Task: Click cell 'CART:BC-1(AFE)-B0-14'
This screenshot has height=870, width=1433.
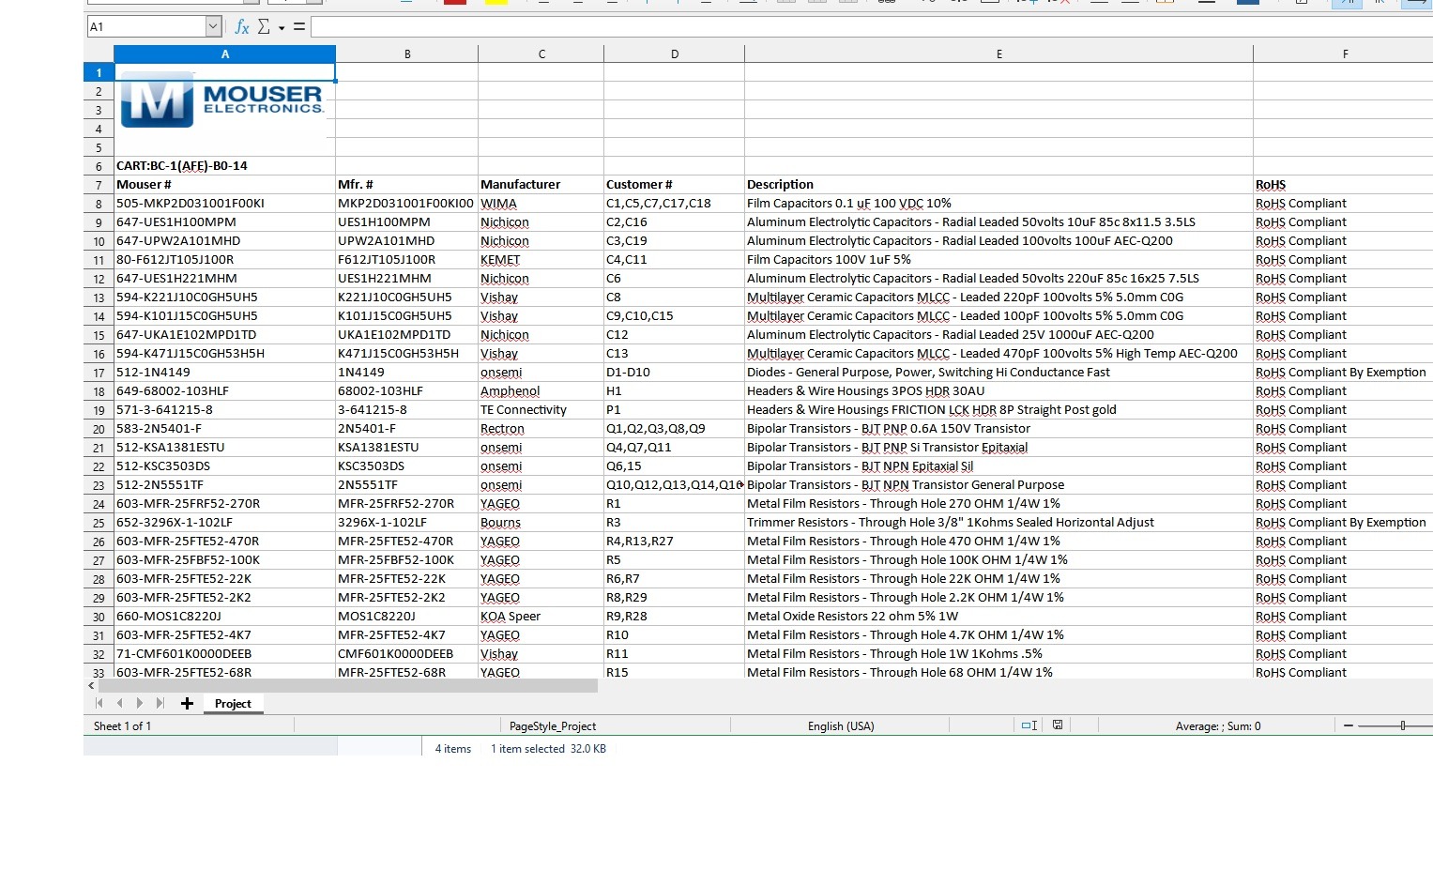Action: [225, 166]
